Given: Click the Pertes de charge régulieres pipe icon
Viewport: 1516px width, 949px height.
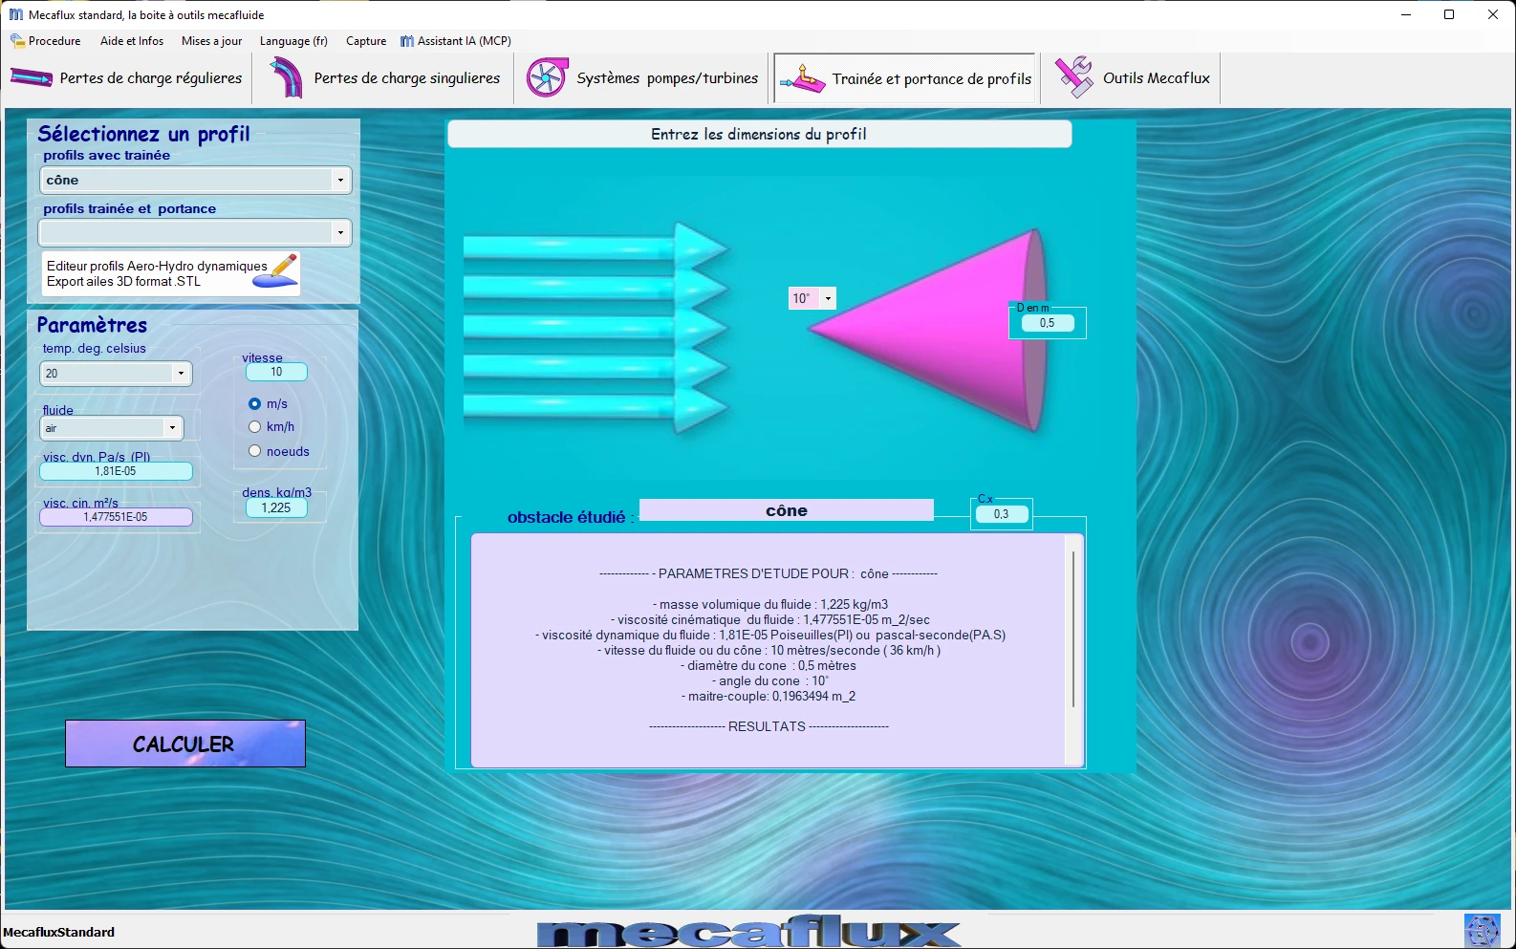Looking at the screenshot, I should pyautogui.click(x=31, y=78).
